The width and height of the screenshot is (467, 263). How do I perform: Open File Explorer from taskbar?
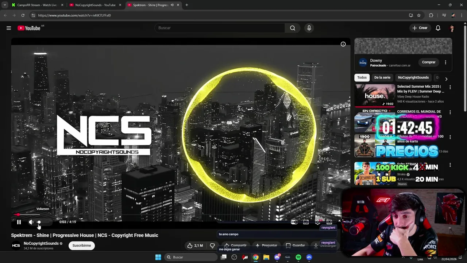(x=266, y=257)
